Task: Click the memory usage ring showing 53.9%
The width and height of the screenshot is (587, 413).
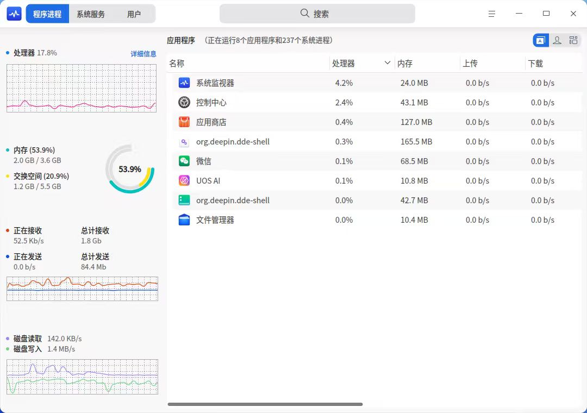Action: 130,169
